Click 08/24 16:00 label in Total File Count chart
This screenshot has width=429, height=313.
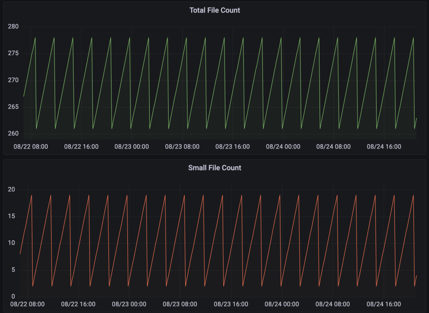click(384, 146)
